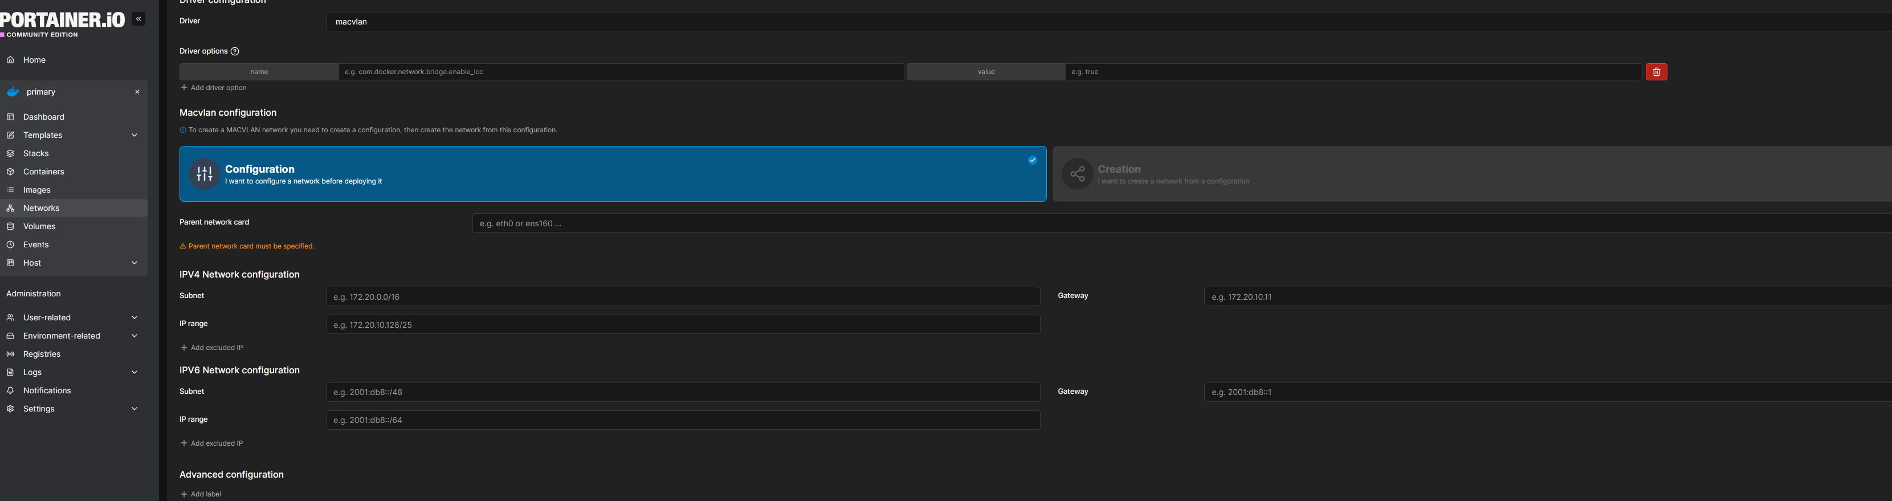The height and width of the screenshot is (501, 1892).
Task: Expand the Templates sidebar menu
Action: (x=134, y=135)
